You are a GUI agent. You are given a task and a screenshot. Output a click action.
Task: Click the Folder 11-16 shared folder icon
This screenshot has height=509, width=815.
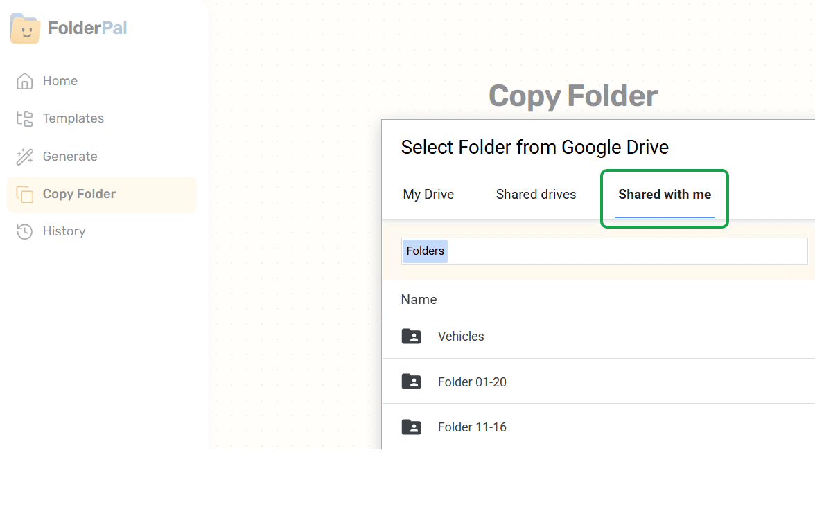pos(411,427)
